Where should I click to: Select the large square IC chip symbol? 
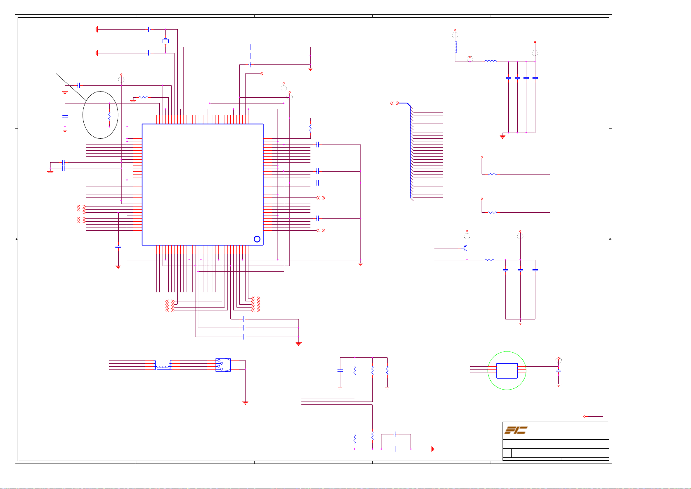tap(202, 184)
